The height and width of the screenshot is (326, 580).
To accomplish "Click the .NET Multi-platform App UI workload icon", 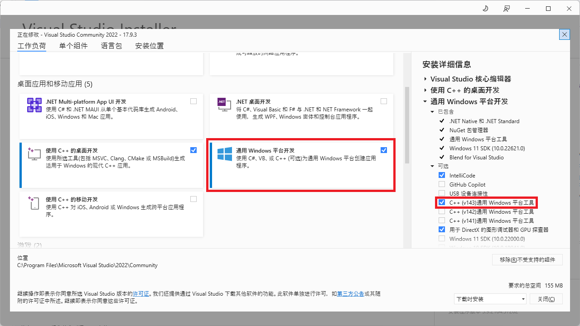I will (x=35, y=105).
